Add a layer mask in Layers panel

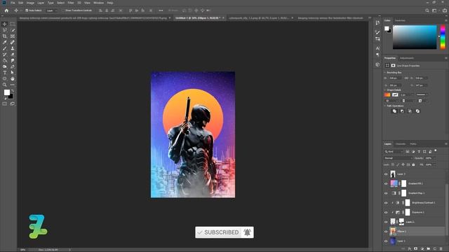point(416,249)
